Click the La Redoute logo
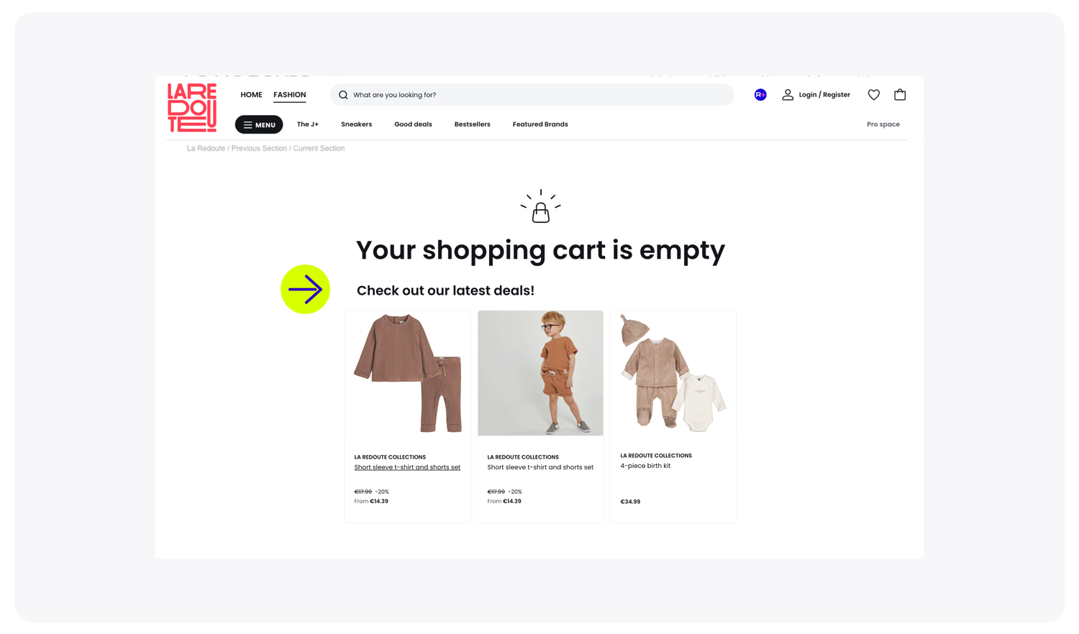This screenshot has width=1079, height=634. (x=192, y=108)
